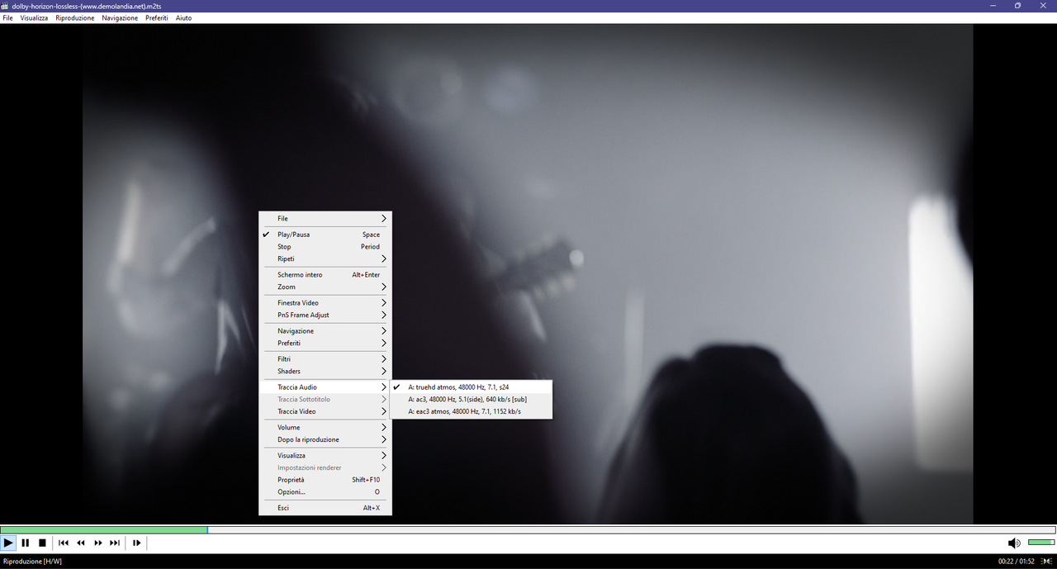Image resolution: width=1057 pixels, height=569 pixels.
Task: Expand the Finestra Video submenu
Action: click(x=325, y=303)
